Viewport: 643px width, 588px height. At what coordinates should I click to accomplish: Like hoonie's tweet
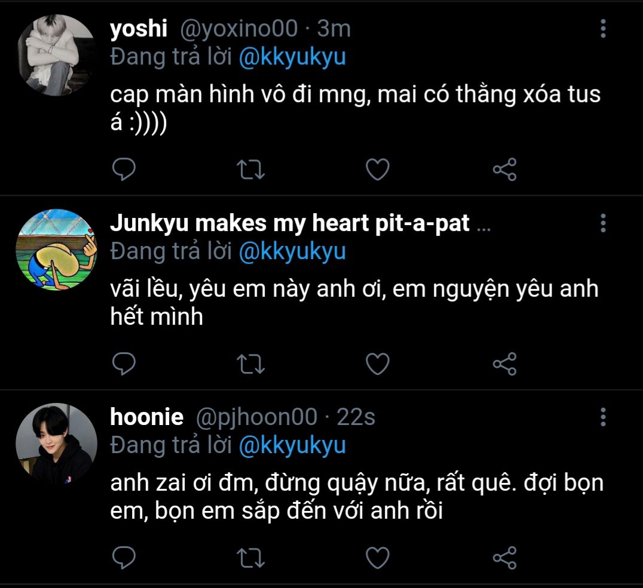coord(377,558)
